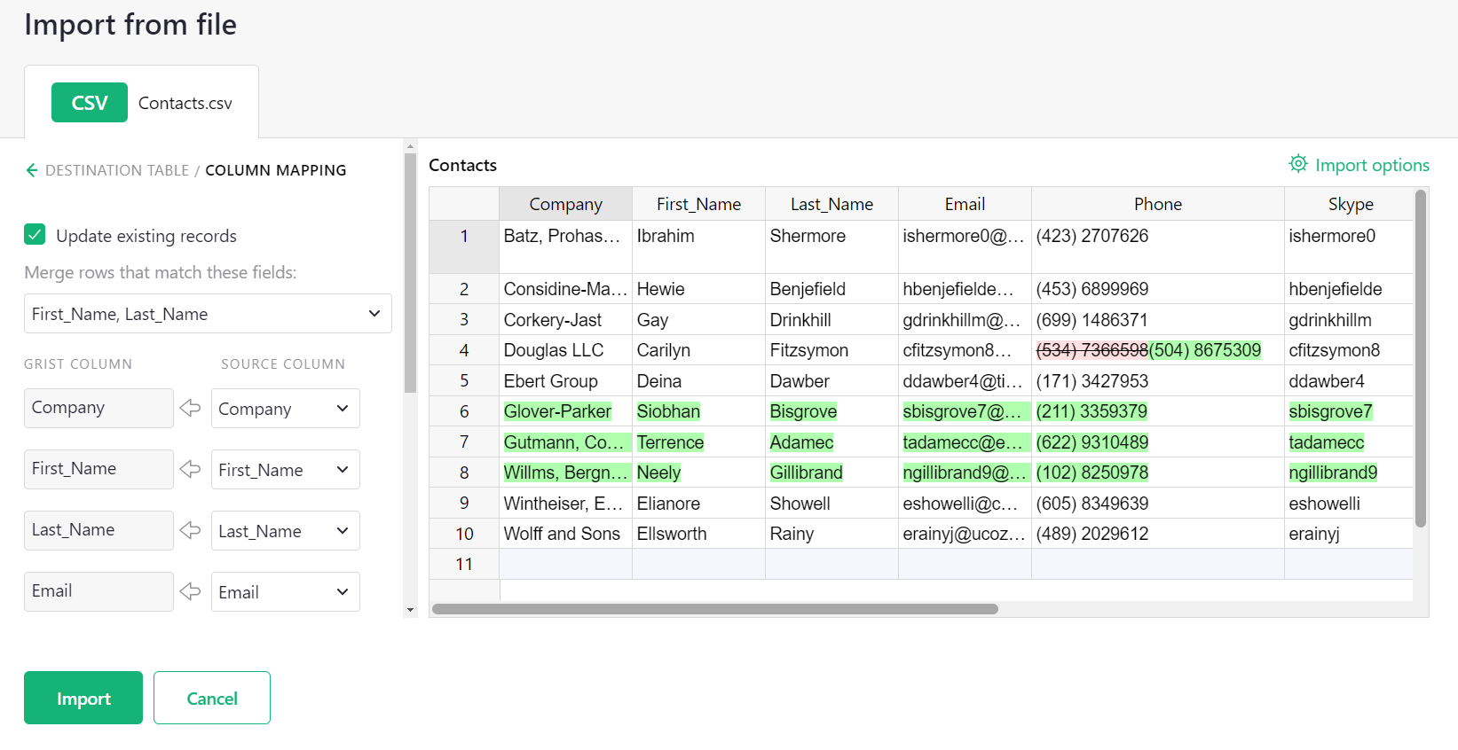
Task: Click the panel scroll-down arrow
Action: coord(410,610)
